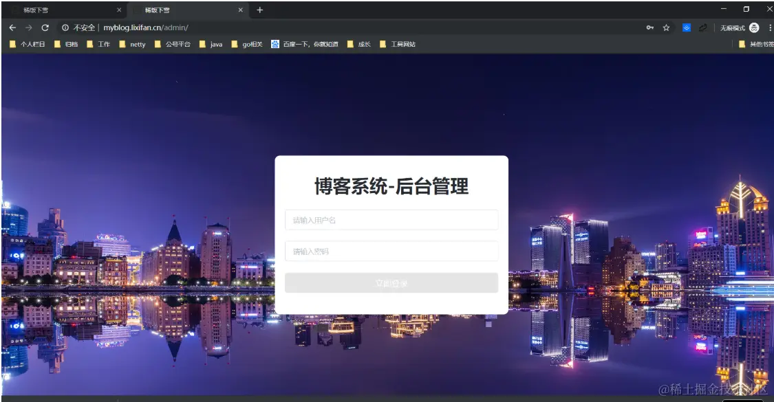Screen dimensions: 774x402
Task: Open the 归档 bookmark folder
Action: coord(66,44)
